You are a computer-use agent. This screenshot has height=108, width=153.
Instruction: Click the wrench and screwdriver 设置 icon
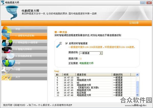(7, 70)
